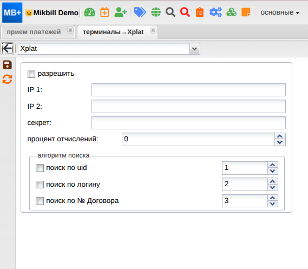Increase поиск по uid priority value

coord(273,165)
